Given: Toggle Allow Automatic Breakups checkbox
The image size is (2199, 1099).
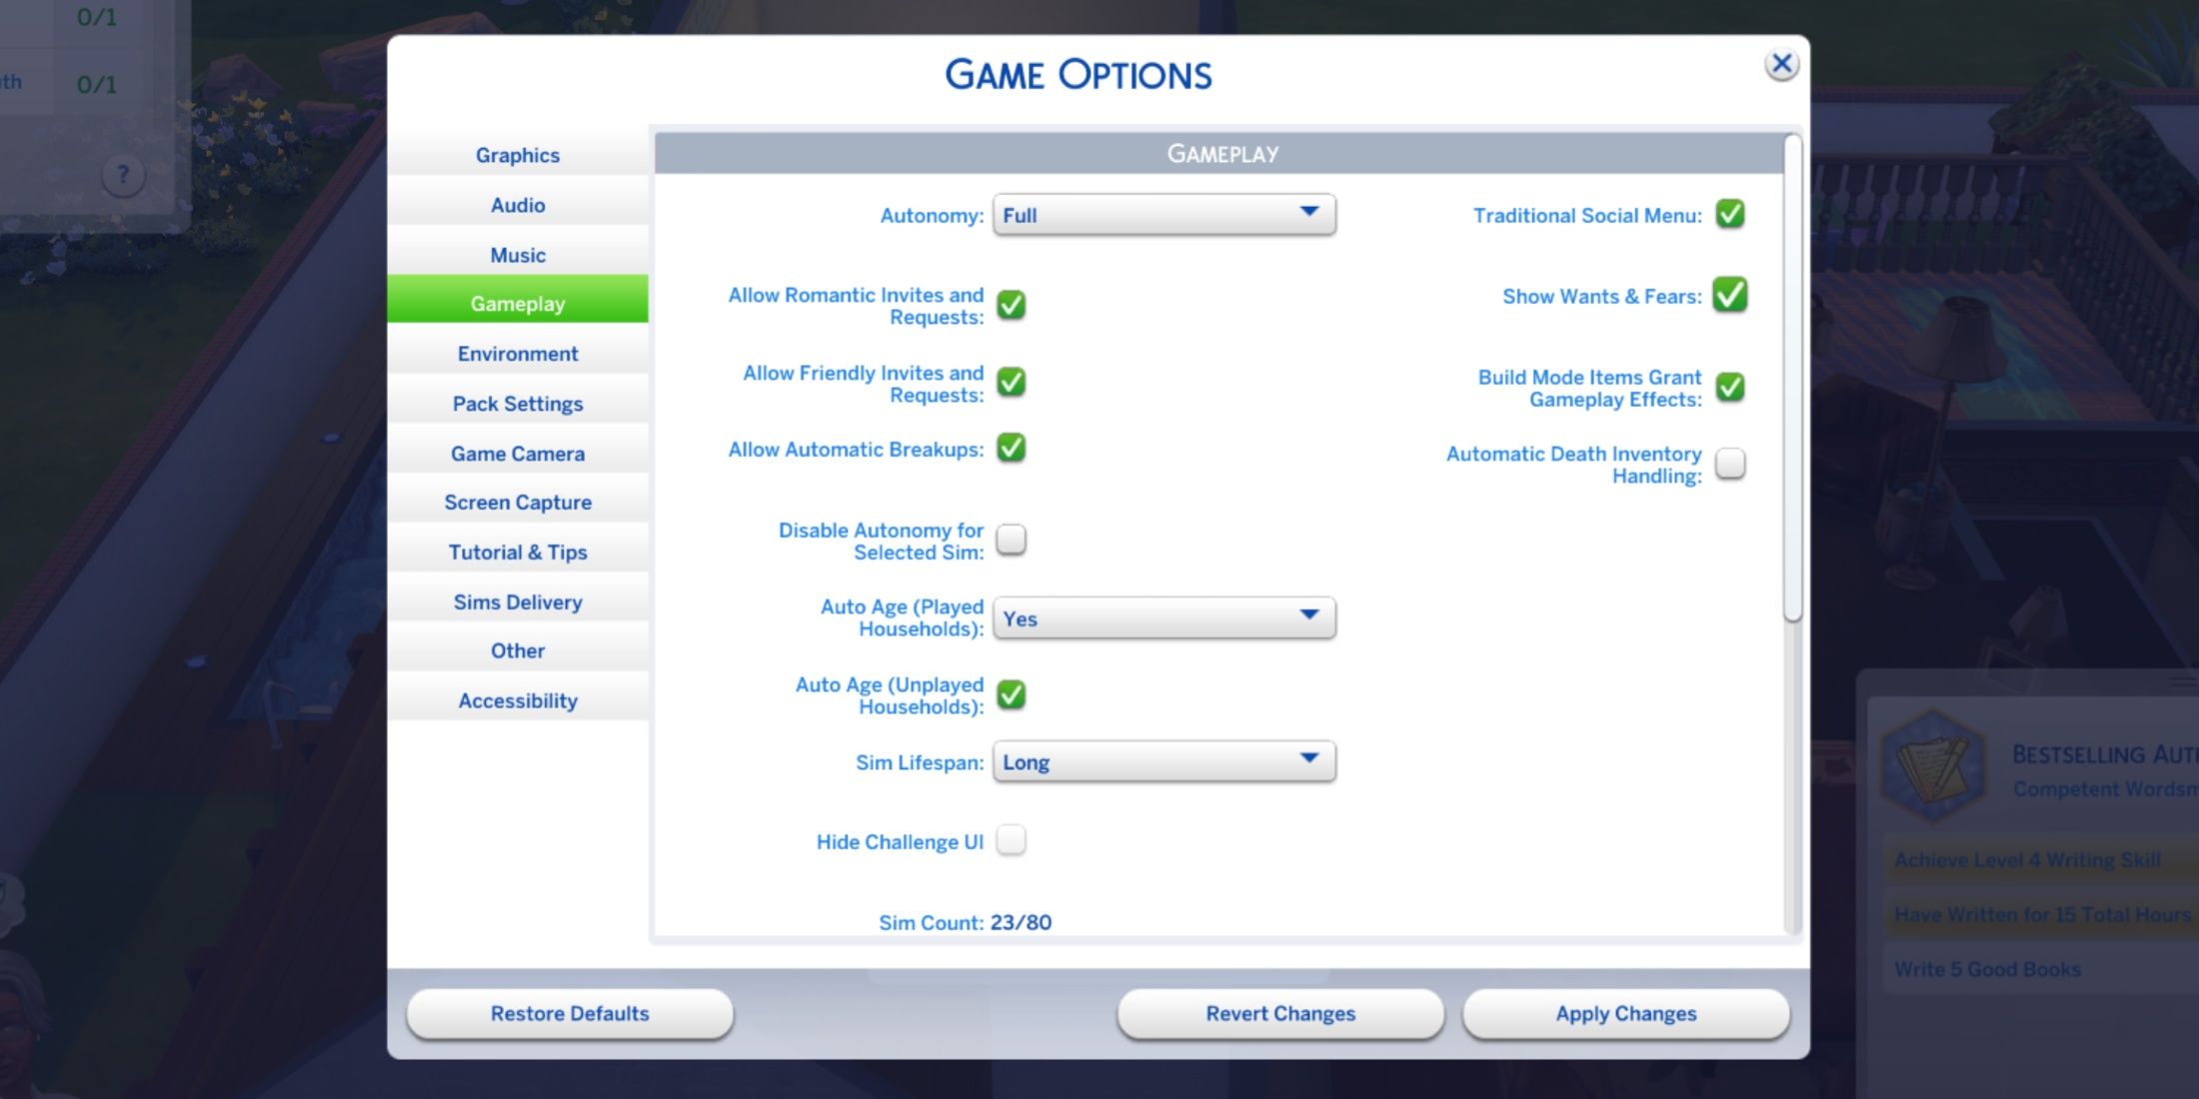Looking at the screenshot, I should click(1013, 449).
